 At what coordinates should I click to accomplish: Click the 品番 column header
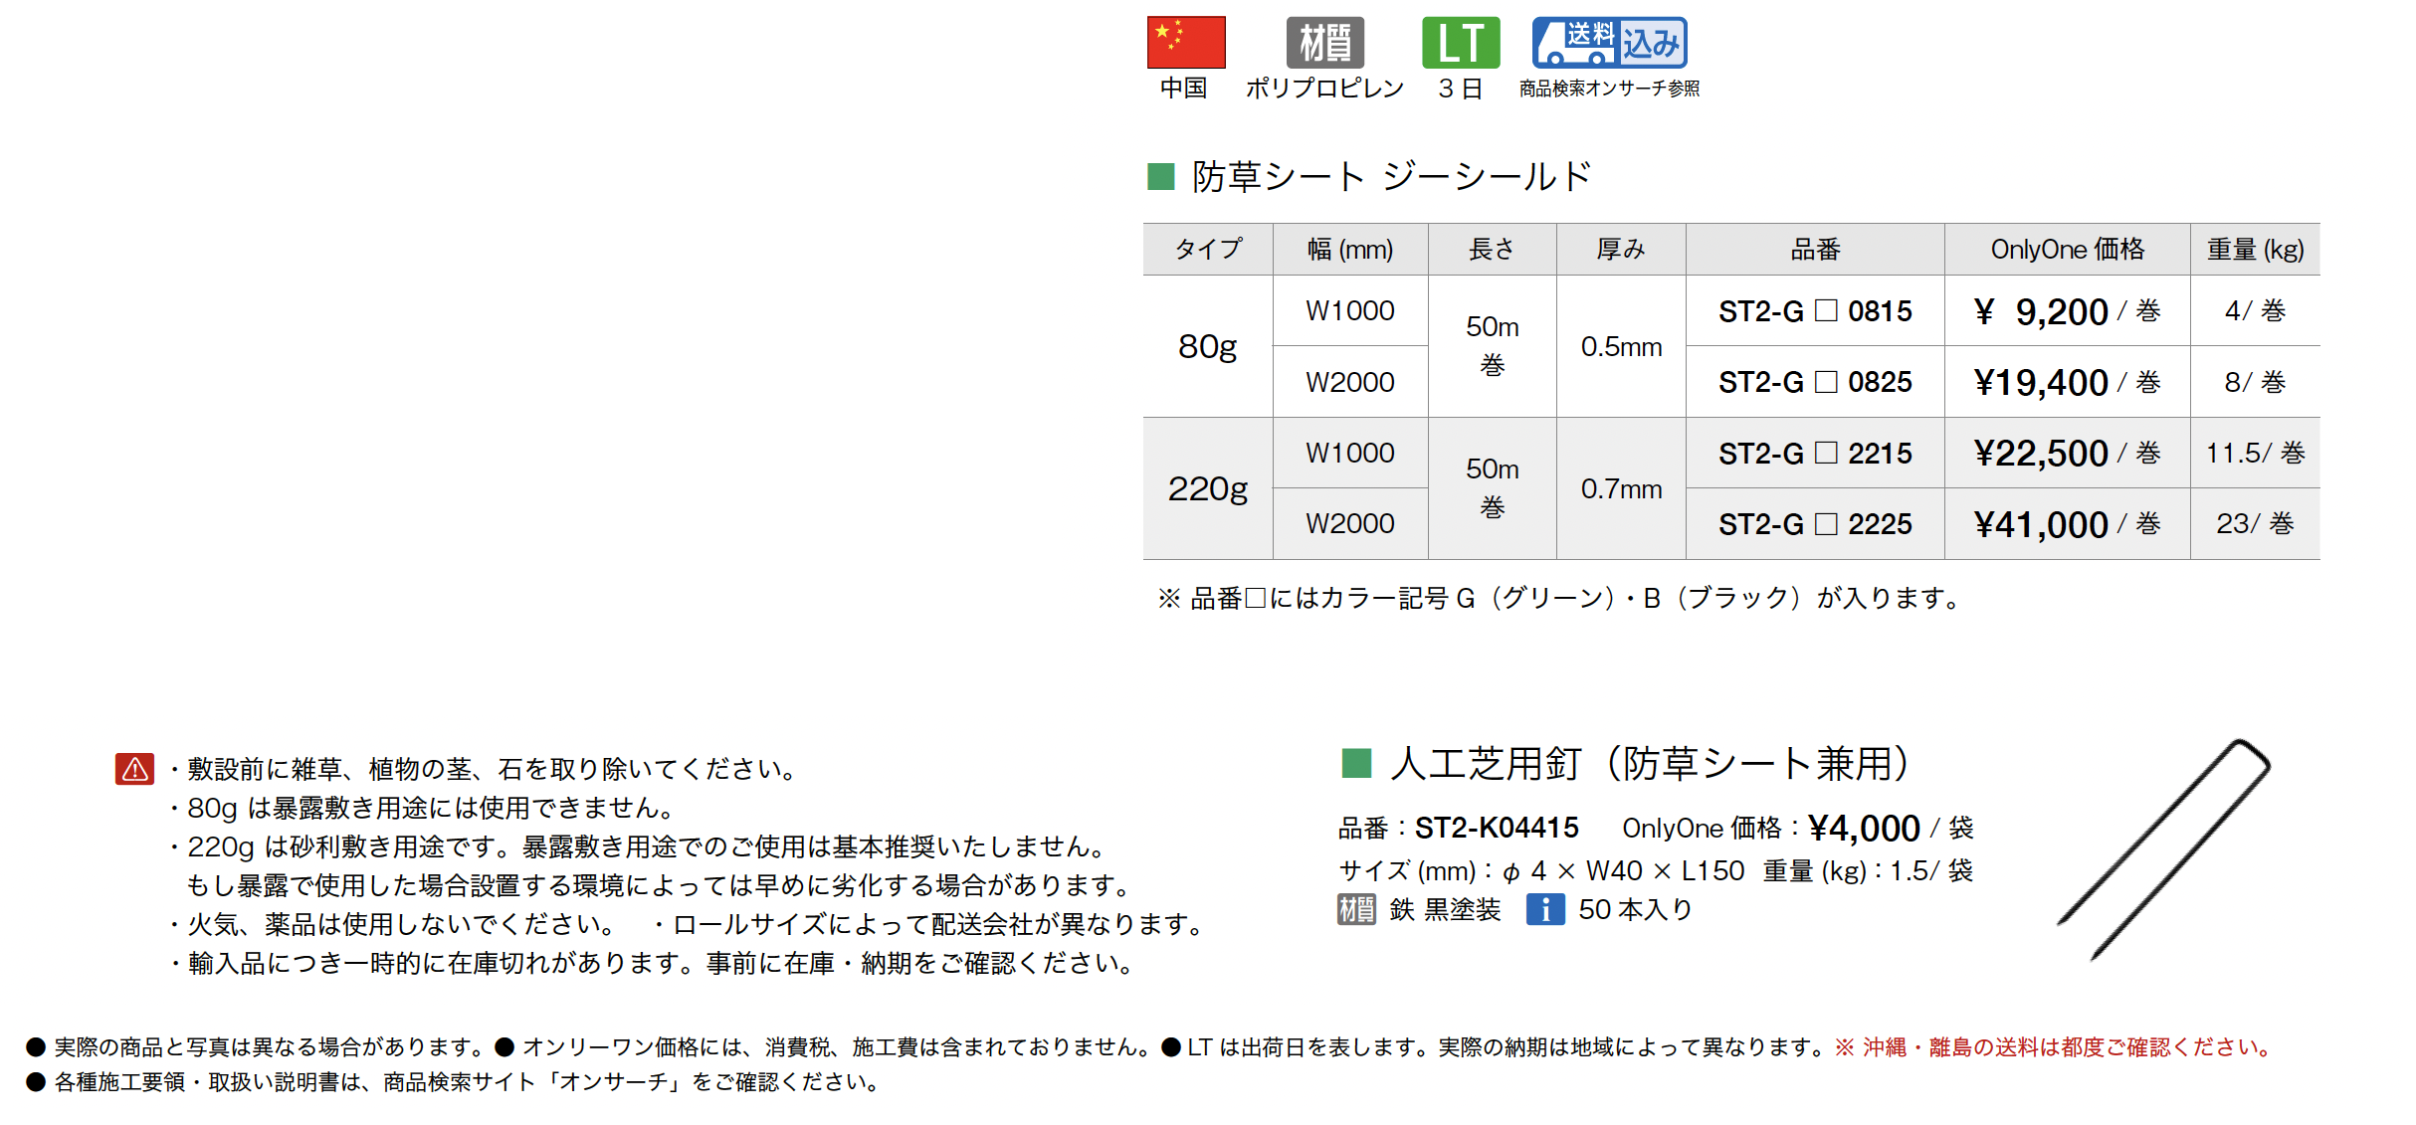pos(1815,250)
